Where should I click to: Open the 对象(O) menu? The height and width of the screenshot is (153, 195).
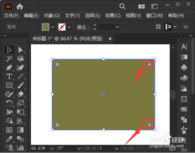(x=52, y=16)
